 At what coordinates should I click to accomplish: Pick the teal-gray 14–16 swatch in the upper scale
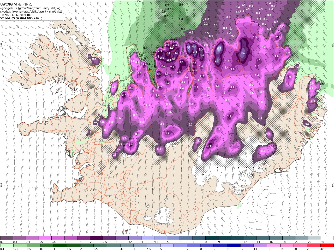point(263,238)
